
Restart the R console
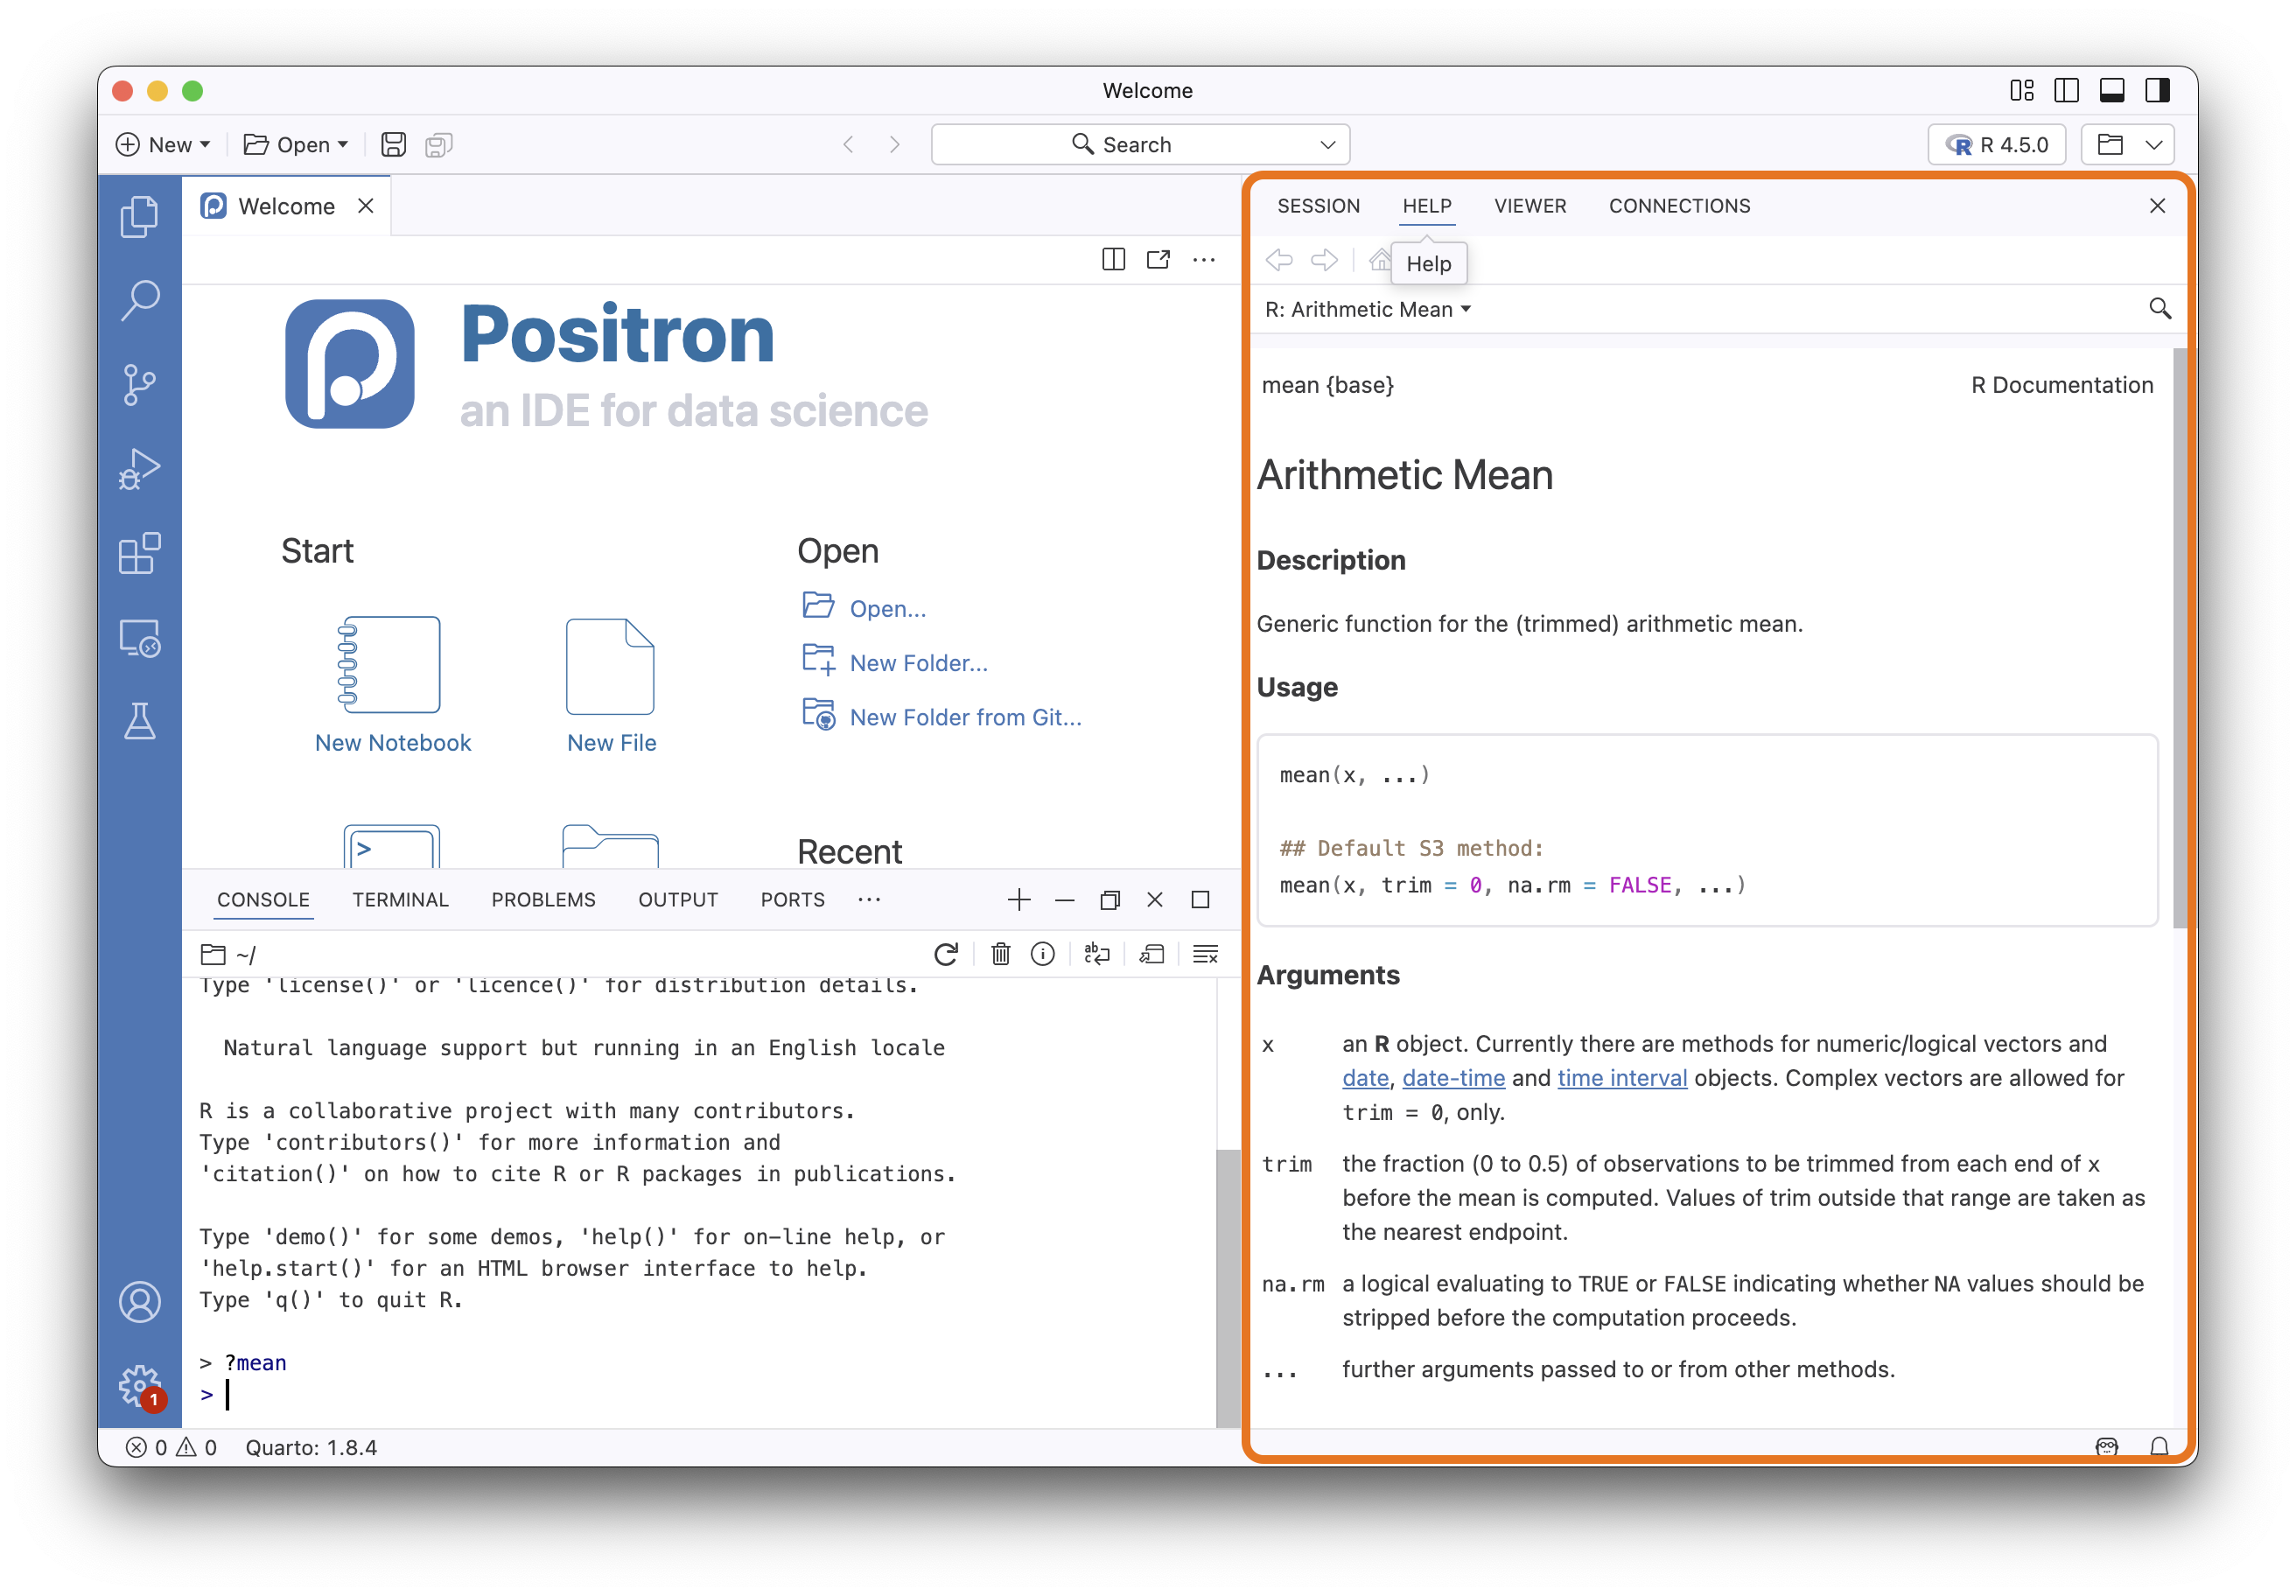pyautogui.click(x=946, y=954)
